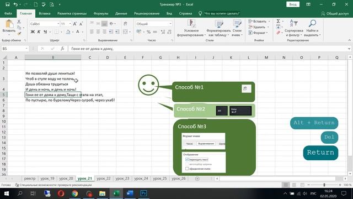Image resolution: width=353 pixels, height=199 pixels.
Task: Click the increase decimal icon
Action: point(163,32)
